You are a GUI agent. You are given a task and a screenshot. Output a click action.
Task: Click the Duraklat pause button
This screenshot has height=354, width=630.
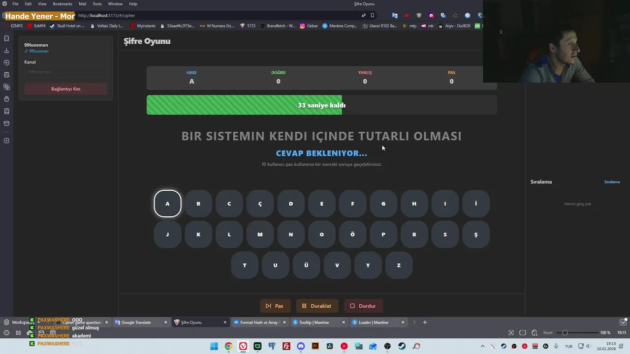[x=317, y=306]
